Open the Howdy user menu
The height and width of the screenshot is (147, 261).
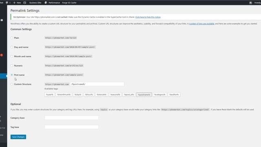(257, 3)
